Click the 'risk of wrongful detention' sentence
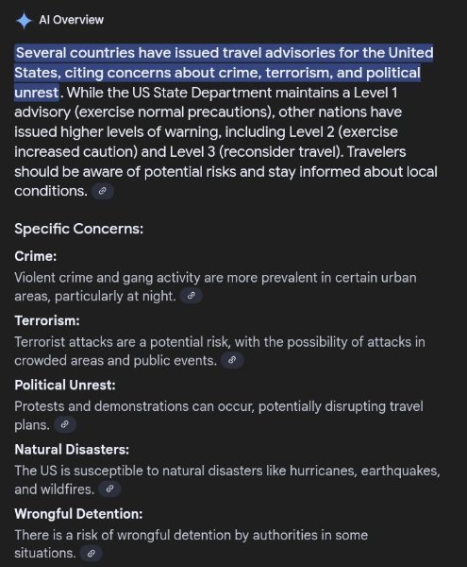467x567 pixels. [192, 544]
